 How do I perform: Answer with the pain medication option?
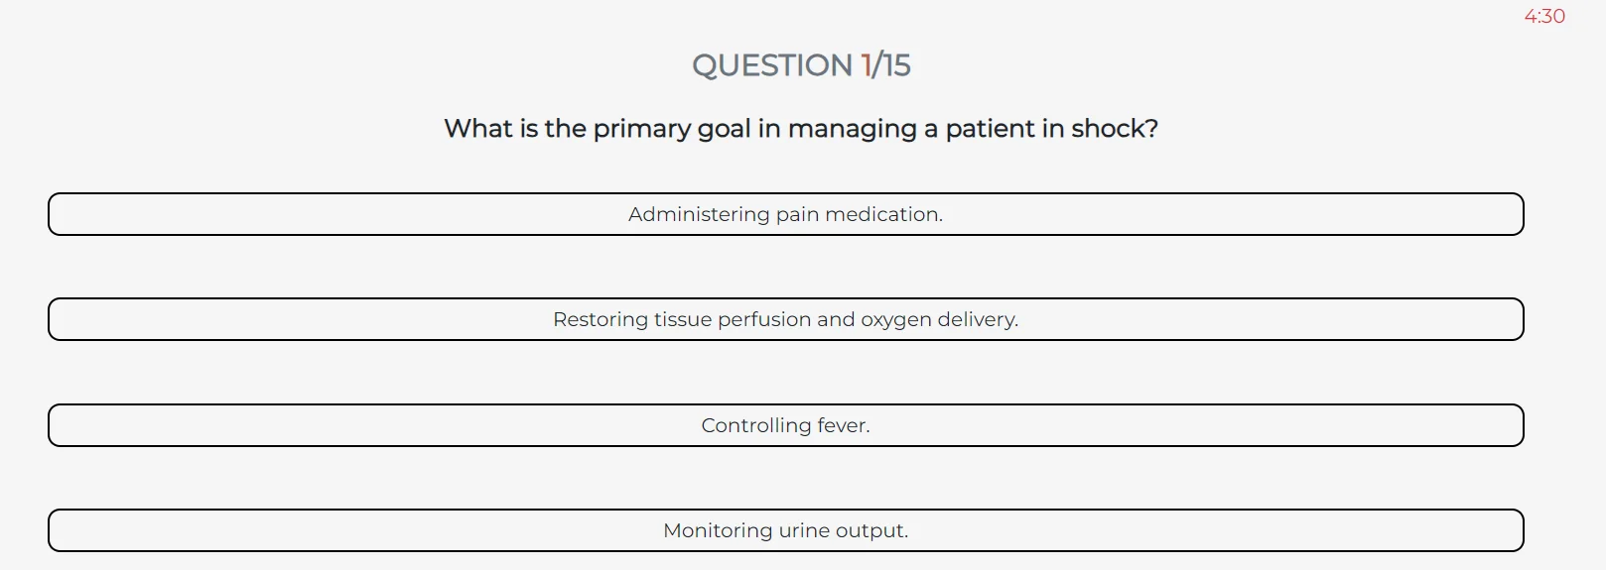[785, 214]
